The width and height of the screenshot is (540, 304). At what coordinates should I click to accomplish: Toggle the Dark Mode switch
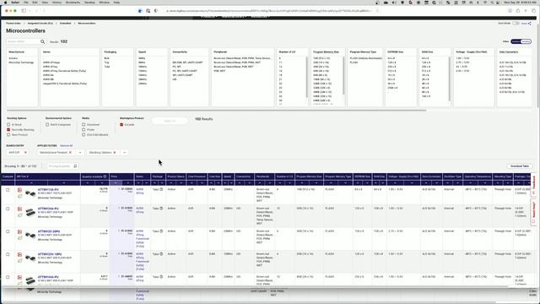click(516, 24)
